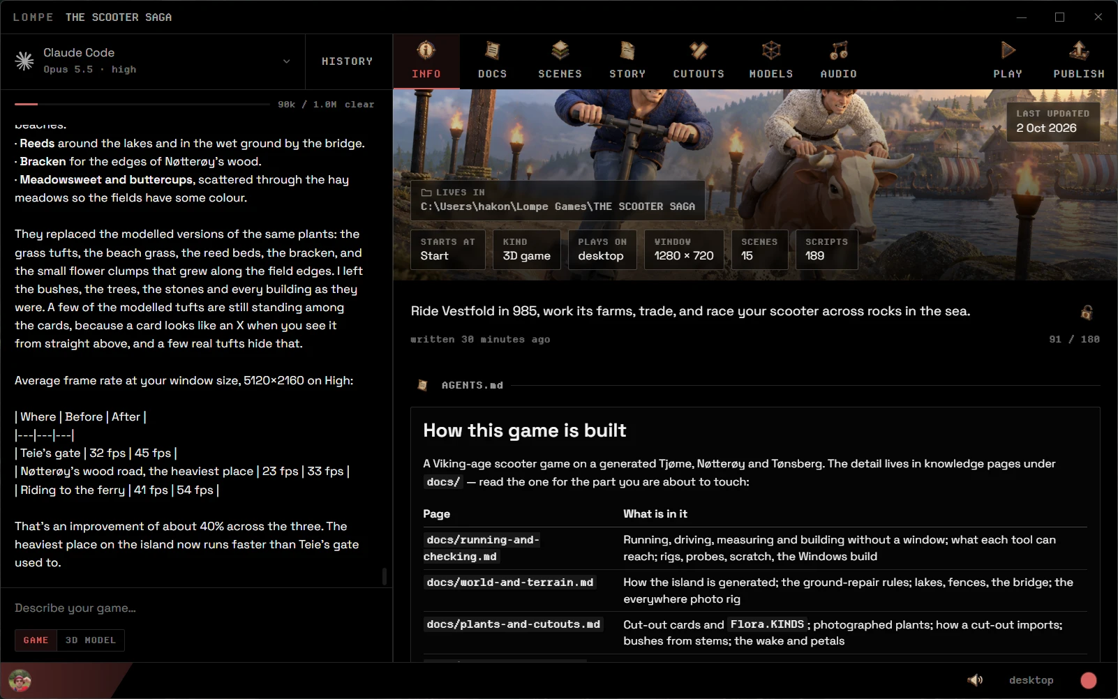The image size is (1118, 699).
Task: Click the Describe your game input
Action: click(x=195, y=608)
